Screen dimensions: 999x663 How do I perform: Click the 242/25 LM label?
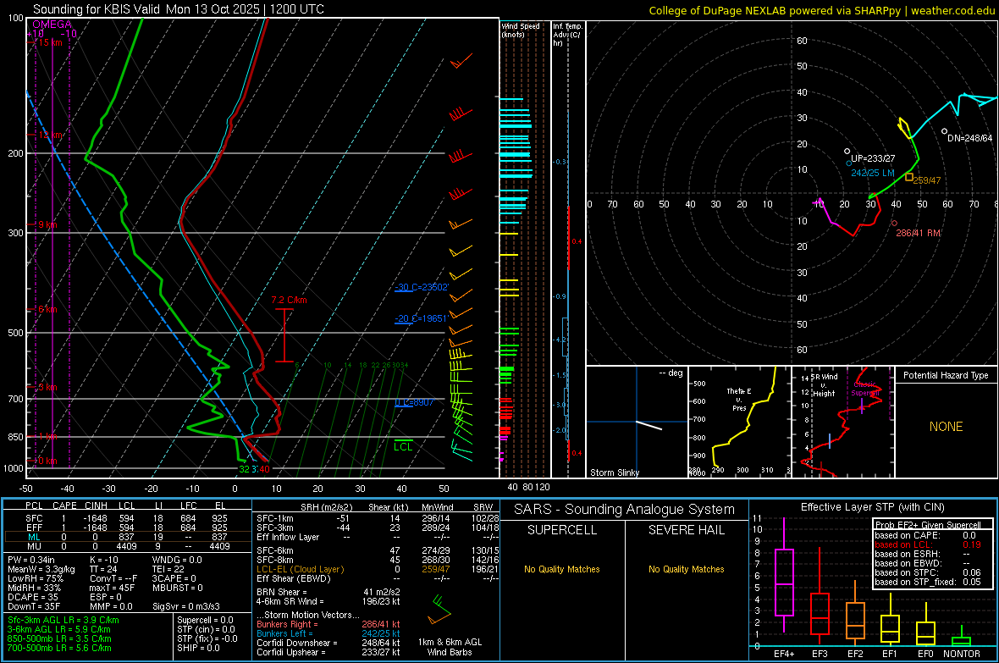tap(873, 173)
